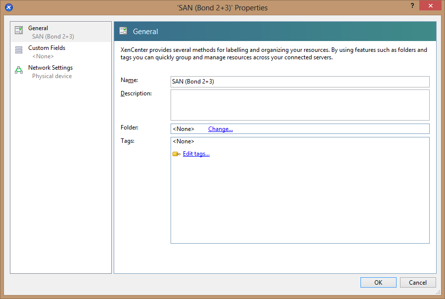Click the General page icon in sidebar

pos(19,31)
